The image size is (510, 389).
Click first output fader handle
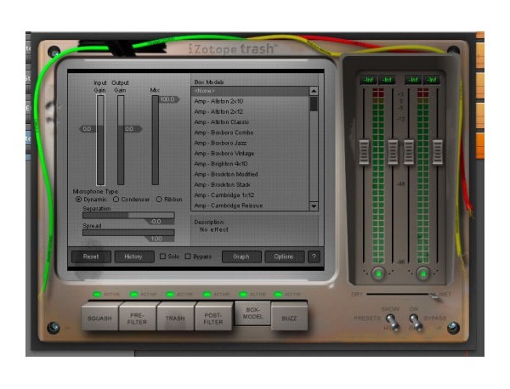point(409,152)
